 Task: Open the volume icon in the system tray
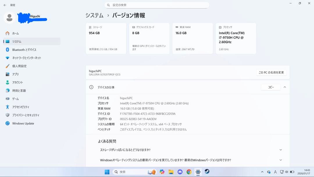(x=286, y=172)
